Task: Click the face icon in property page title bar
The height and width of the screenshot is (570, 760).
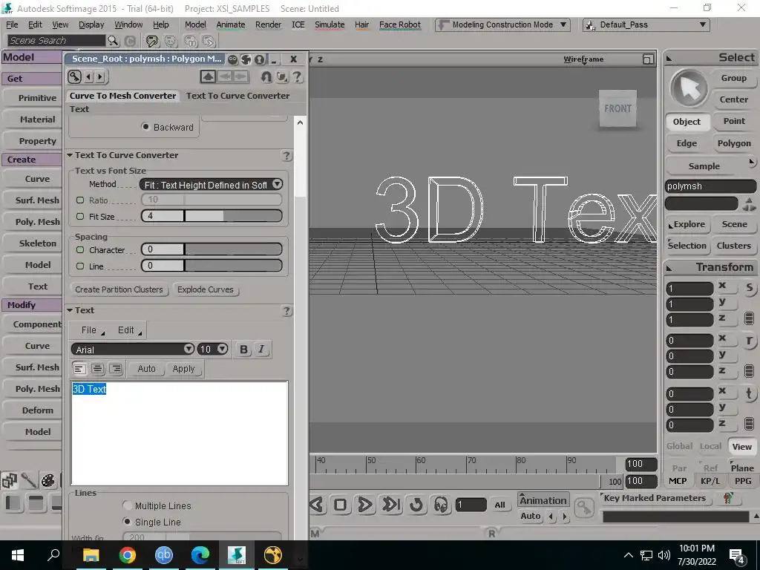Action: (232, 59)
